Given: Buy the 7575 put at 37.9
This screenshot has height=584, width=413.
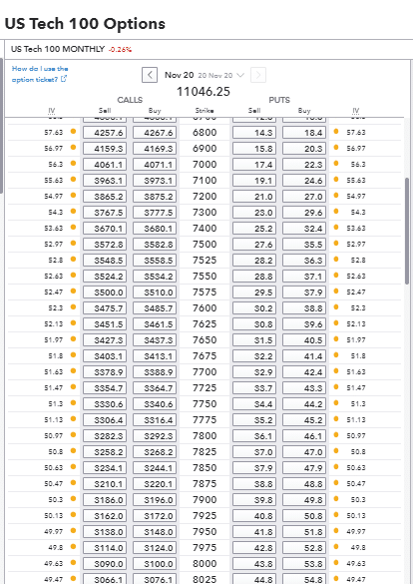Looking at the screenshot, I should pyautogui.click(x=304, y=292).
